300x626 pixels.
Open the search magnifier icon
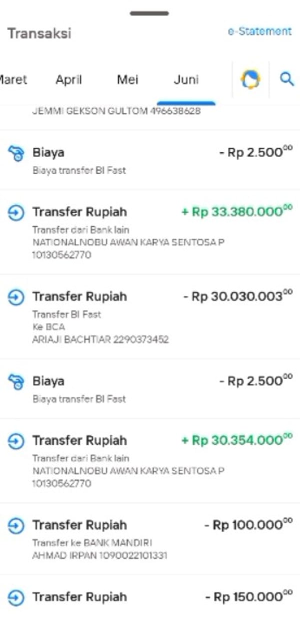tap(286, 79)
